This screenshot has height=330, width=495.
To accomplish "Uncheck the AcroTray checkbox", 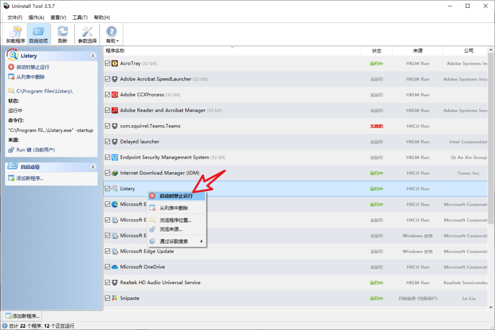I will pyautogui.click(x=107, y=63).
